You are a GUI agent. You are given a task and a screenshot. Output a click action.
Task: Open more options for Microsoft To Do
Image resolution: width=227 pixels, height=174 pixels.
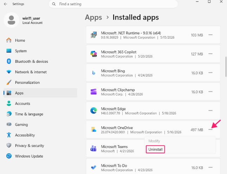210,167
